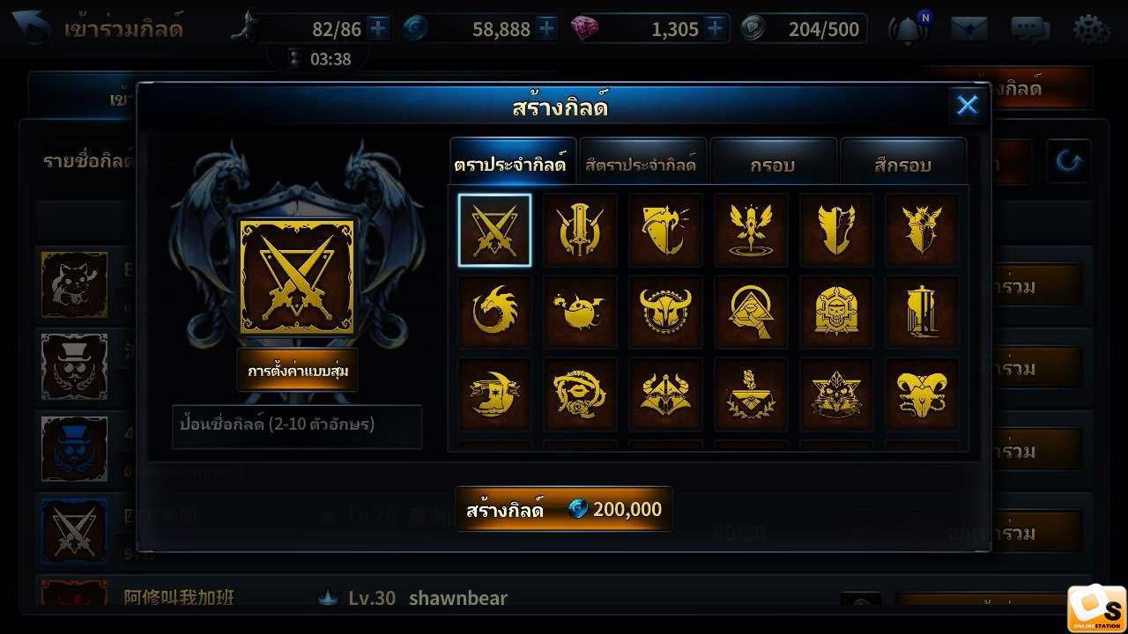Focus the guild name input field
Viewport: 1128px width, 634px height.
[297, 426]
